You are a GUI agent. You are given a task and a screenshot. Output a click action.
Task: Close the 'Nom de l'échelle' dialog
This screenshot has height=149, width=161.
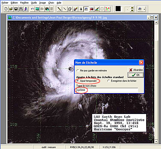click(x=141, y=63)
